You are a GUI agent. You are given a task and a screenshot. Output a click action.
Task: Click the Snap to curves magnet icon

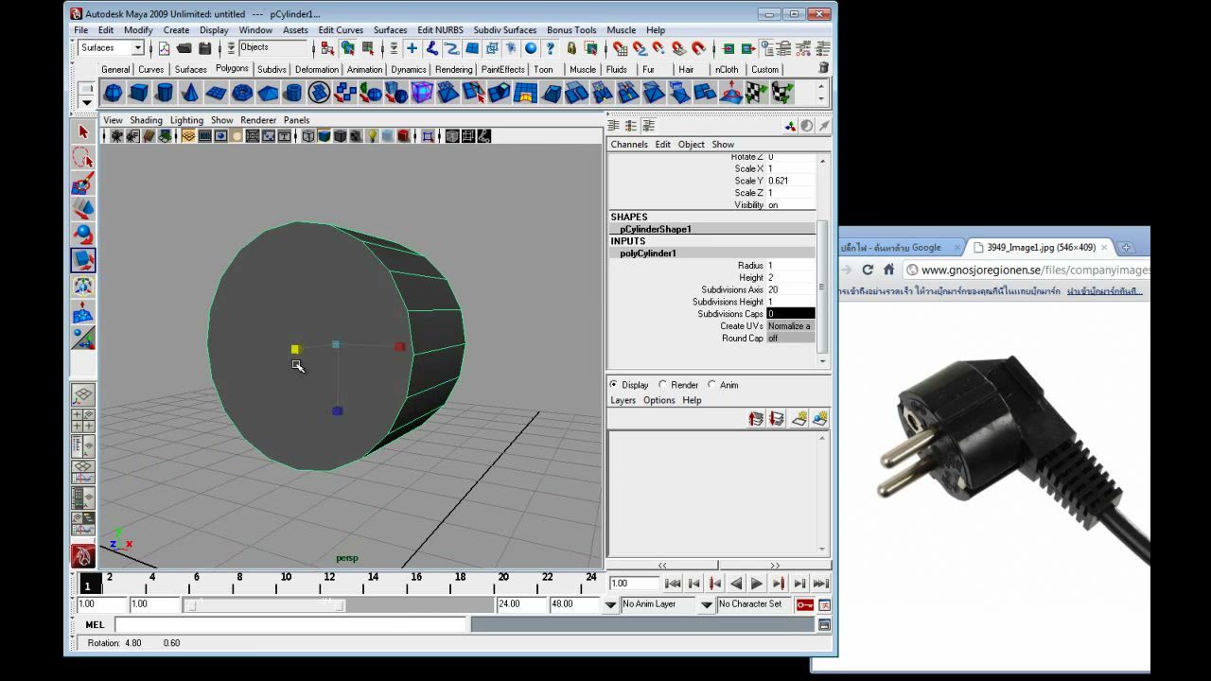click(640, 48)
